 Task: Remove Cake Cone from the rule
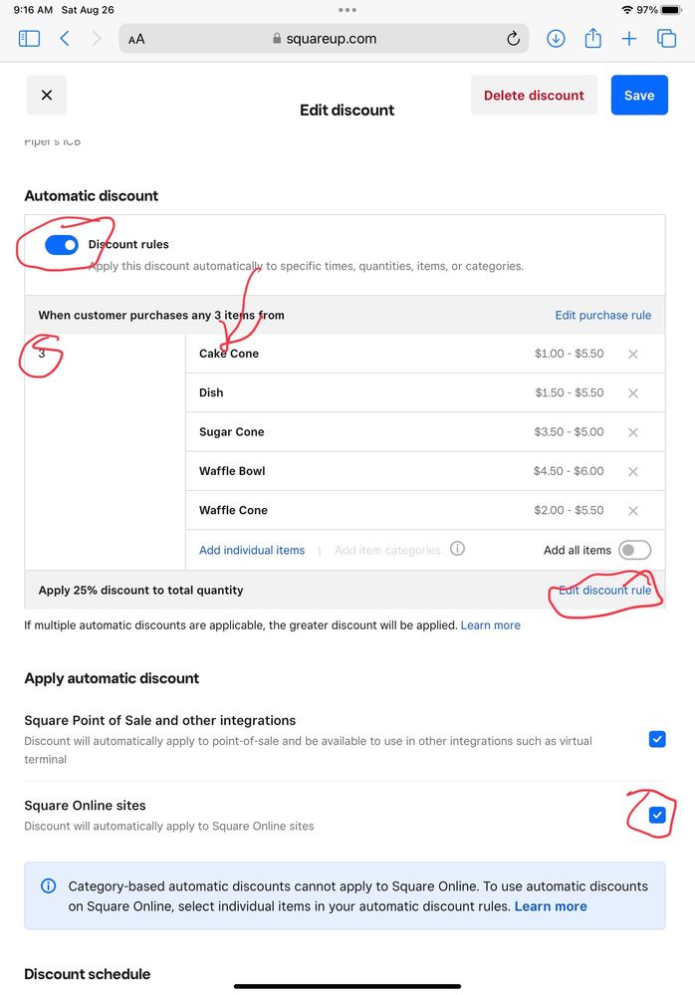[x=633, y=354]
